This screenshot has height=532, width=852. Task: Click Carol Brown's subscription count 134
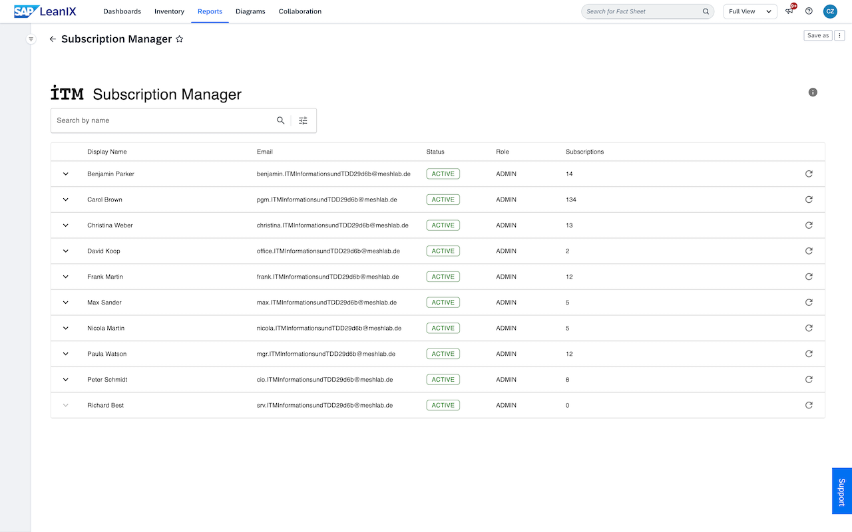571,199
